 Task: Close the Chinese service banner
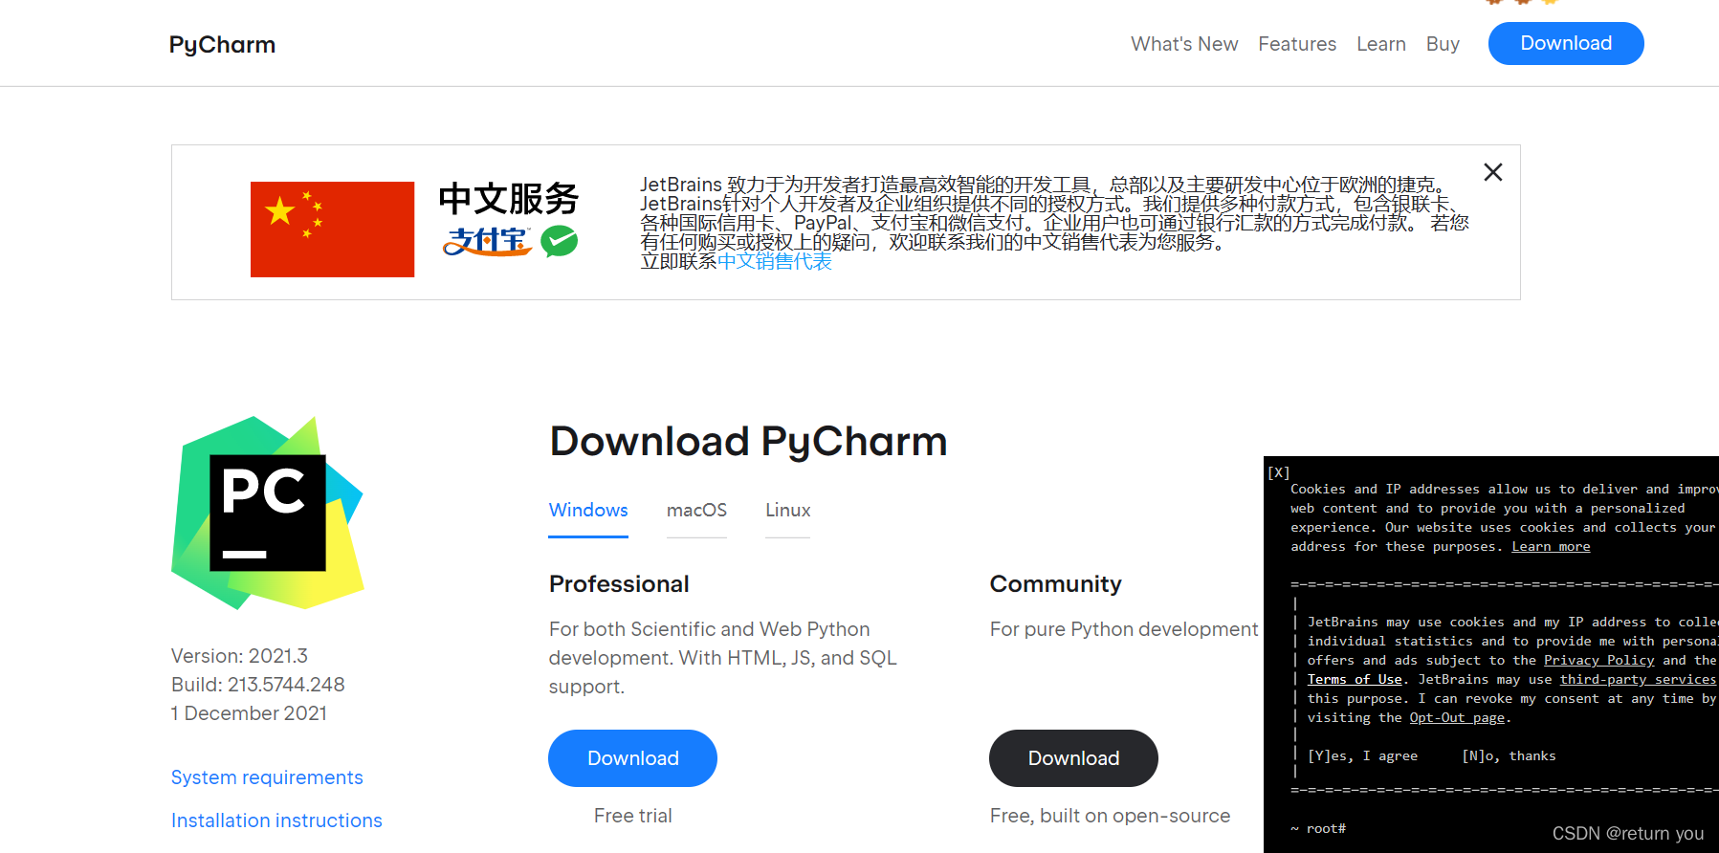click(1493, 172)
